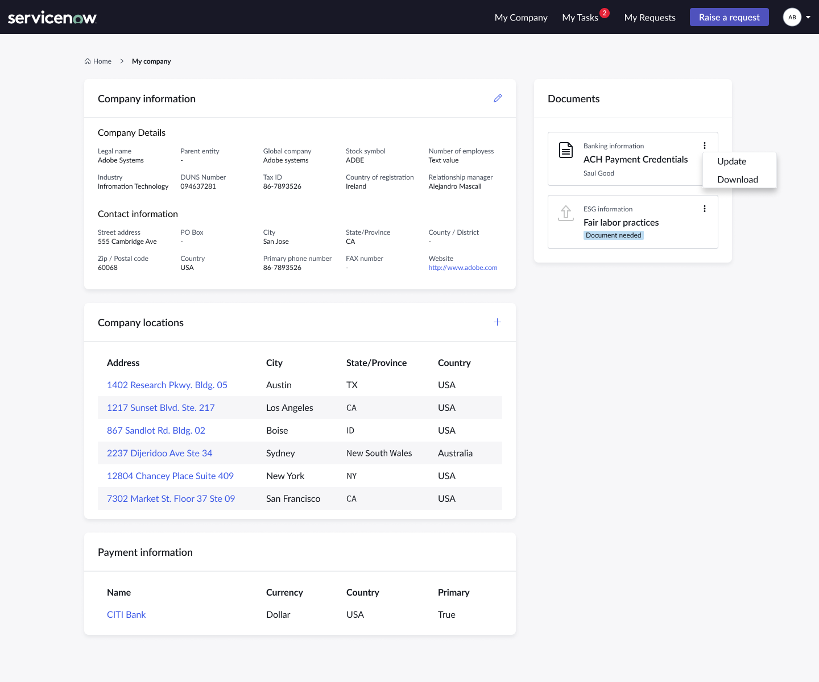Screen dimensions: 819x682
Task: Open 2237 Dijeridoo Ave Ste 34 location
Action: click(159, 453)
